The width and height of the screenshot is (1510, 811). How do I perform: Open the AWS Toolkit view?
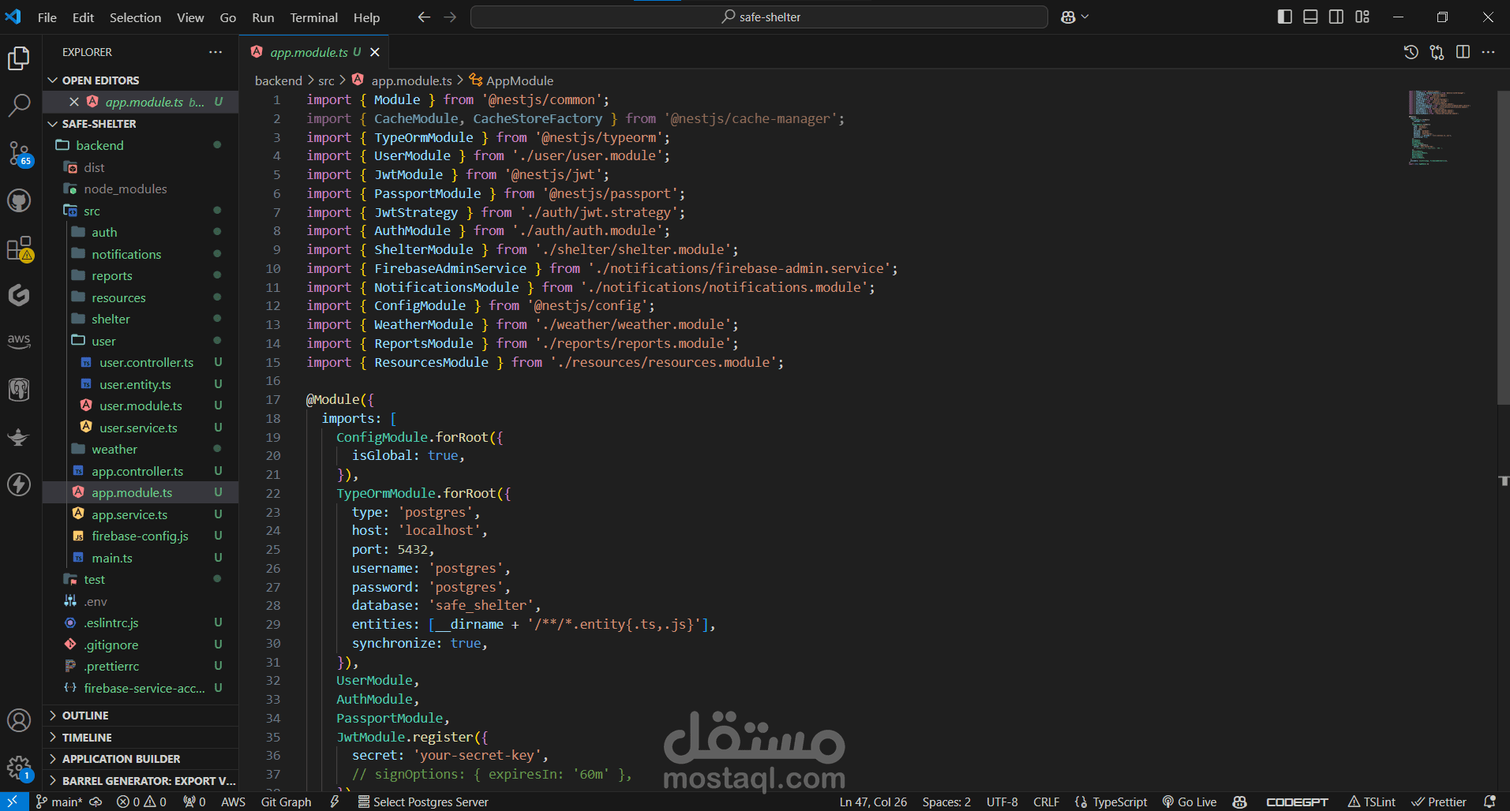coord(19,341)
